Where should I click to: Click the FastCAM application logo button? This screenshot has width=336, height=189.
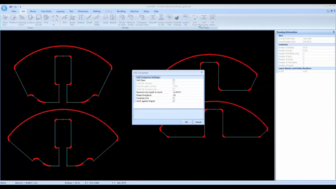[x=4, y=8]
